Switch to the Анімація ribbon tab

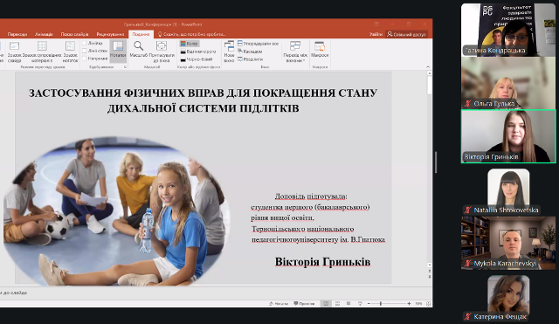44,34
